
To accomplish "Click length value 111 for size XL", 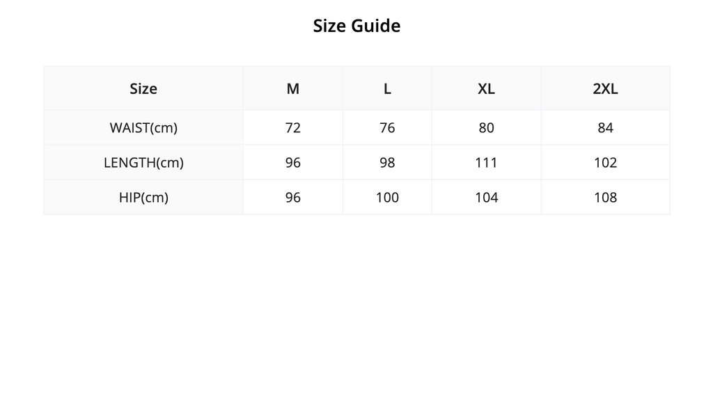I will pyautogui.click(x=487, y=163).
